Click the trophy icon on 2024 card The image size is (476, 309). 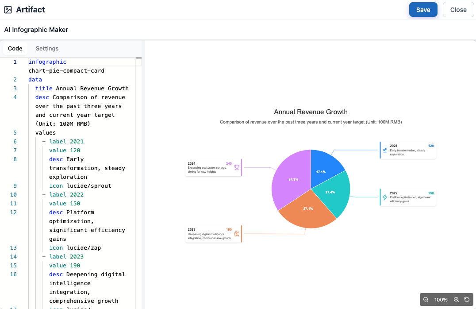click(237, 167)
